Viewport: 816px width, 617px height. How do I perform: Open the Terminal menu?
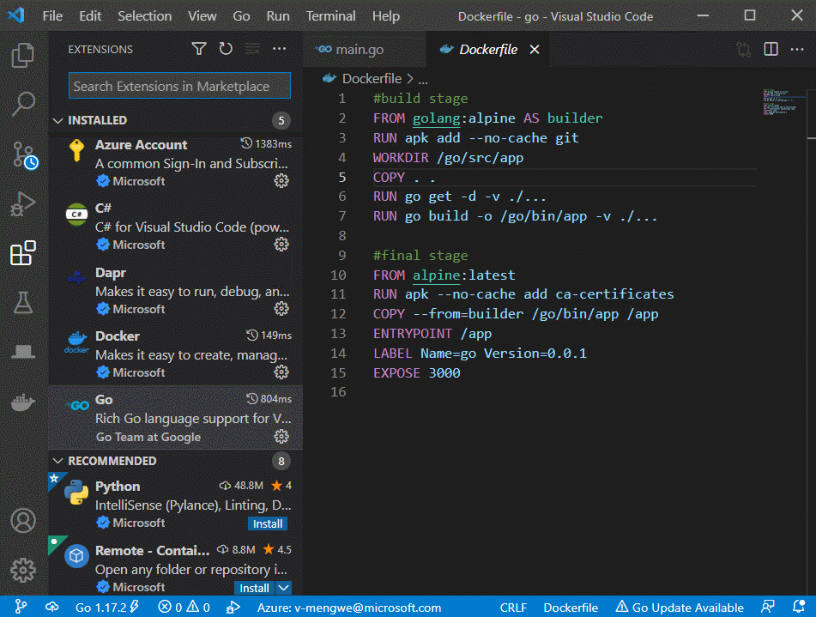[x=329, y=15]
